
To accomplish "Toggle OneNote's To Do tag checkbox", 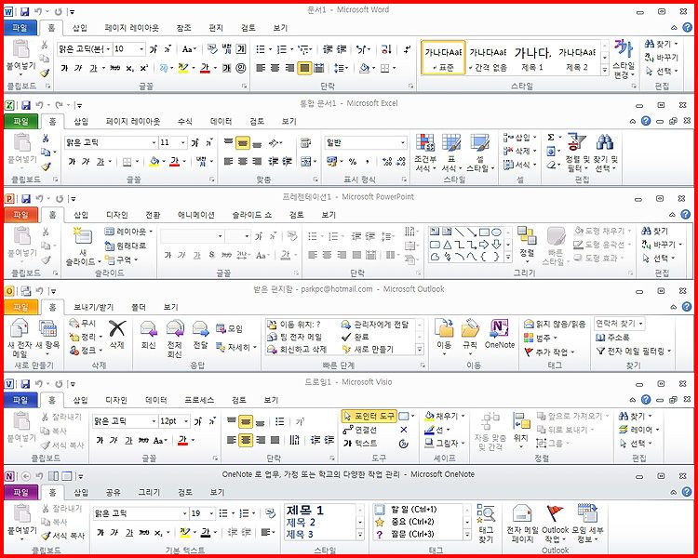I will click(380, 509).
